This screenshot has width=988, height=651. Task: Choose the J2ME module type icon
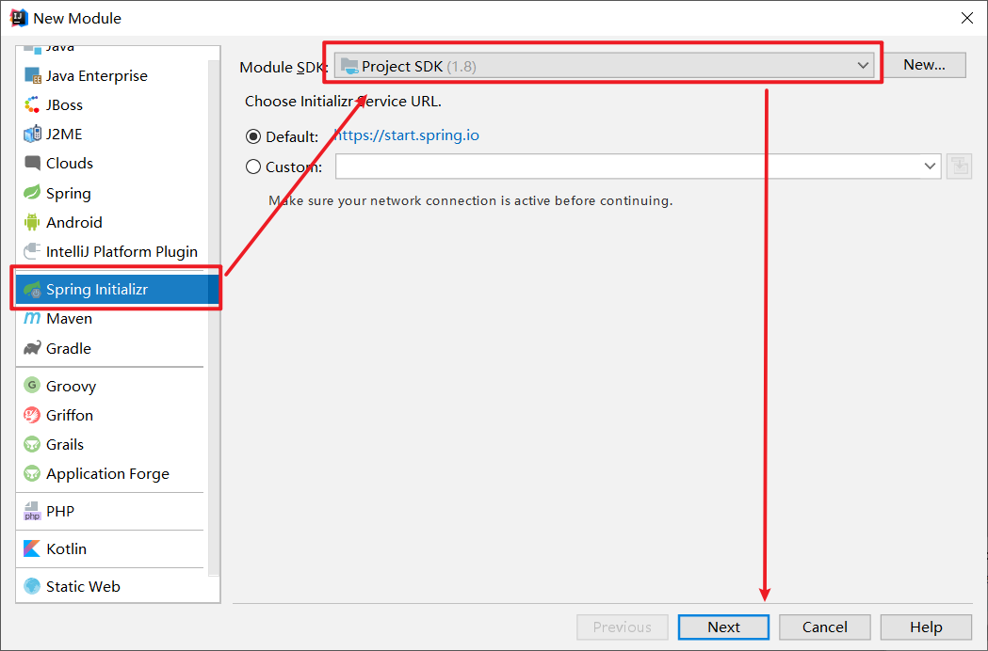point(32,135)
